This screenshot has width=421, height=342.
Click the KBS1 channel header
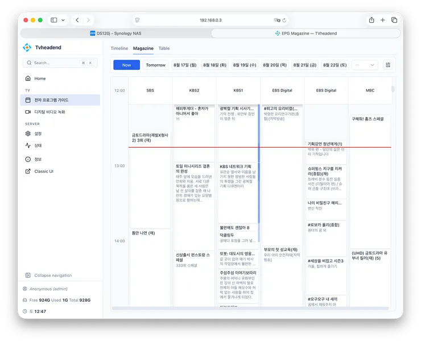238,90
